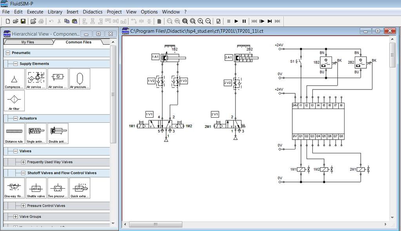Screen dimensions: 401x231
Task: Open the File menu
Action: [5, 12]
